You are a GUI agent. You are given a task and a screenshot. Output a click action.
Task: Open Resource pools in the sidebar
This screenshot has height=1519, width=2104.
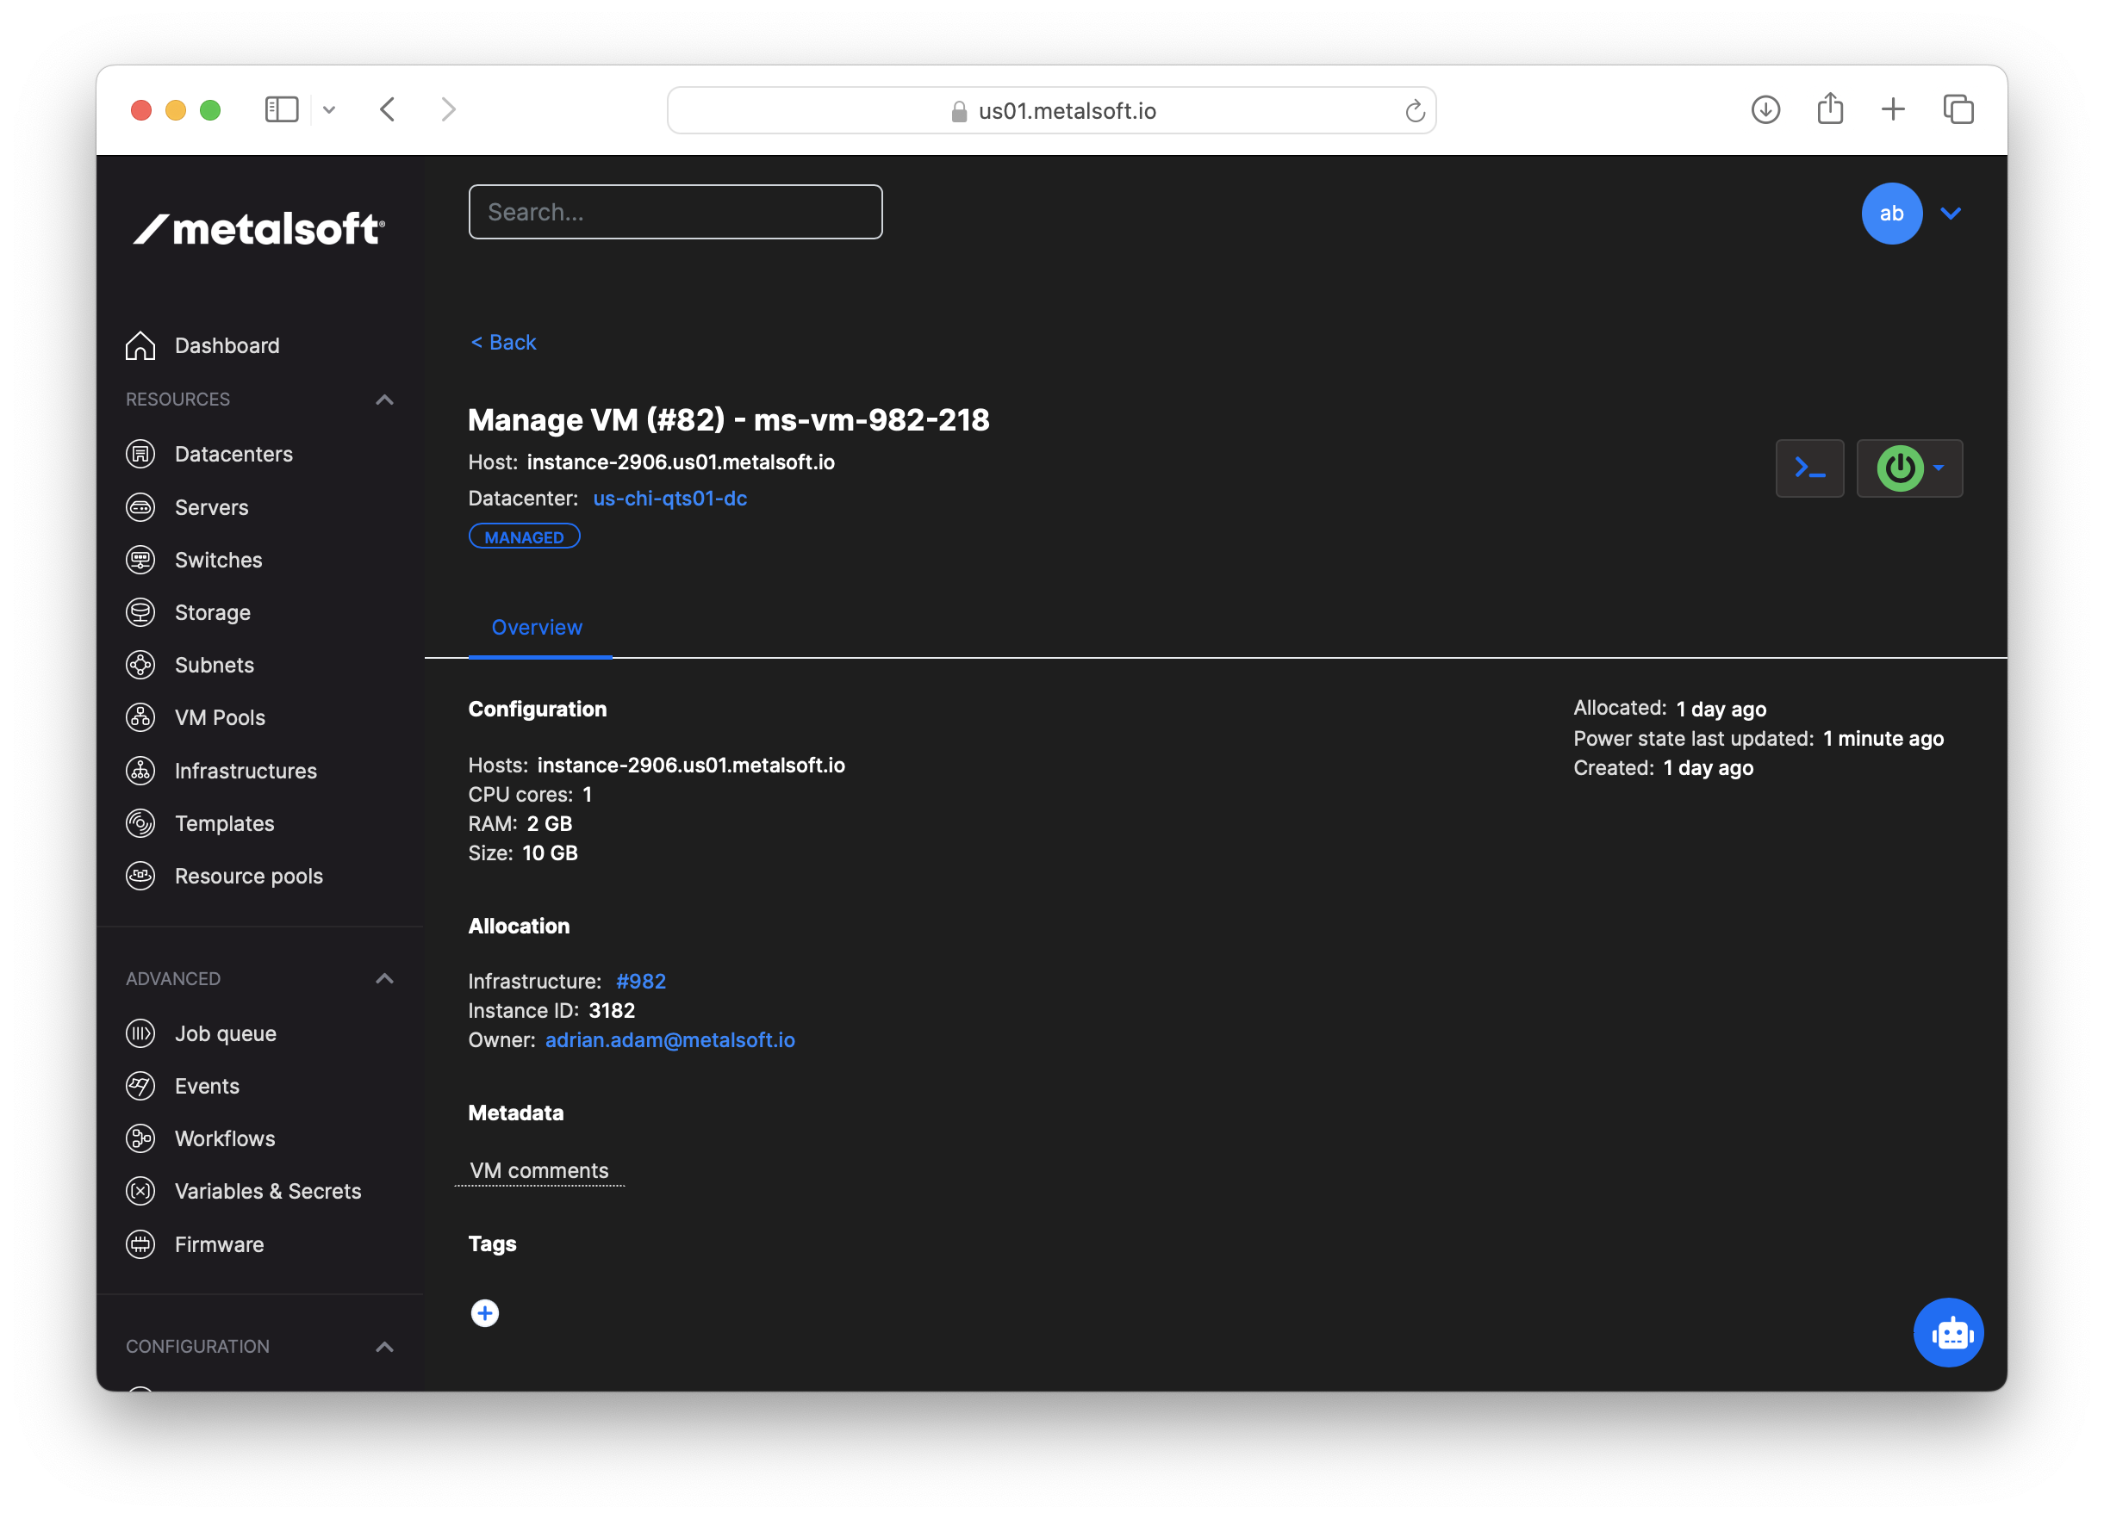249,876
